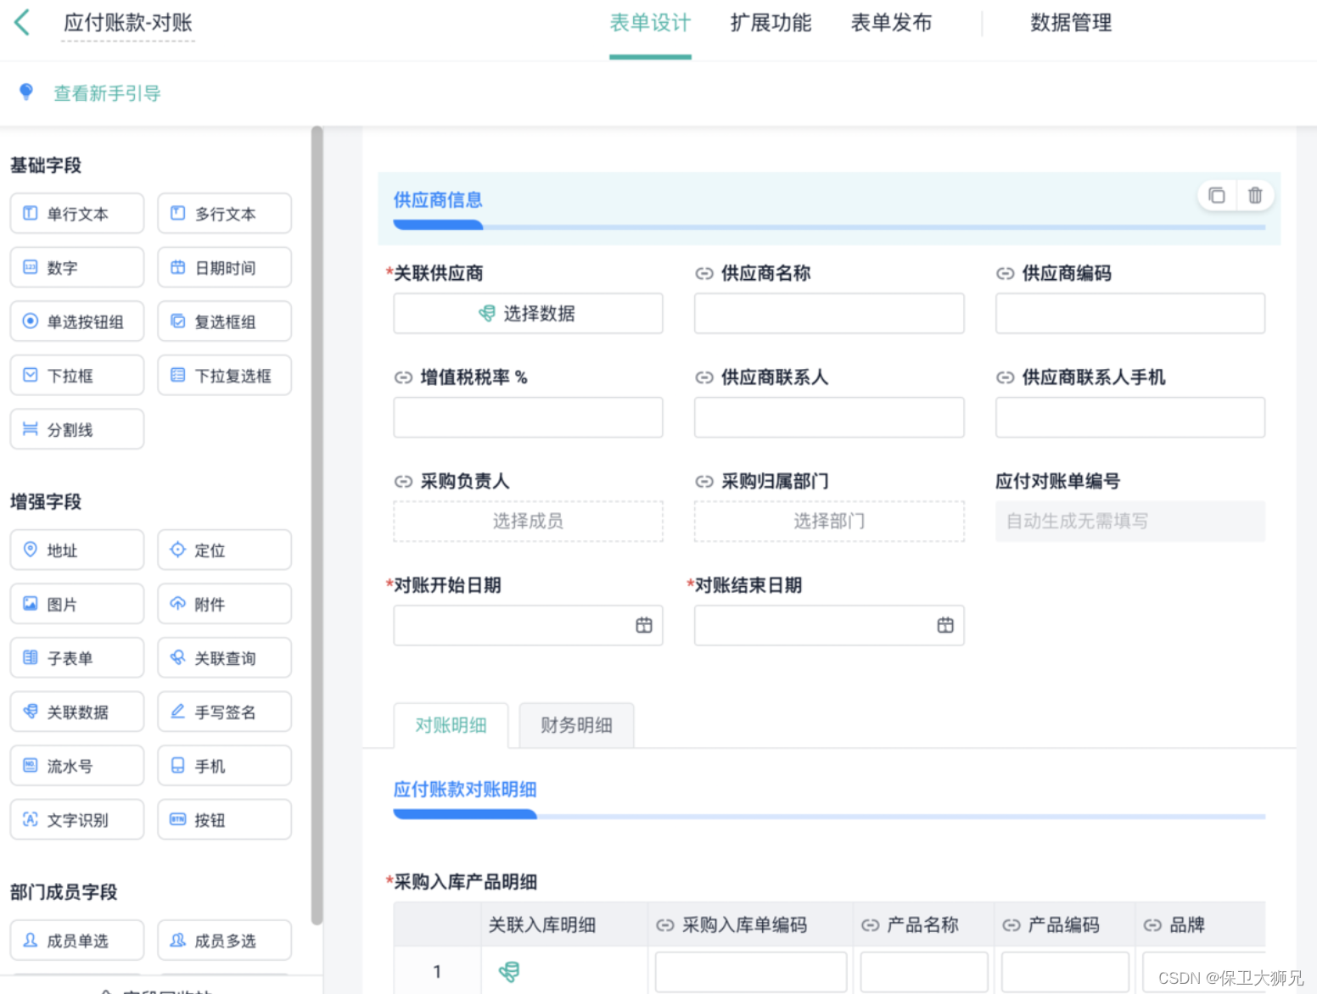This screenshot has height=994, width=1317.
Task: Add a 成员单选 field
Action: 77,941
